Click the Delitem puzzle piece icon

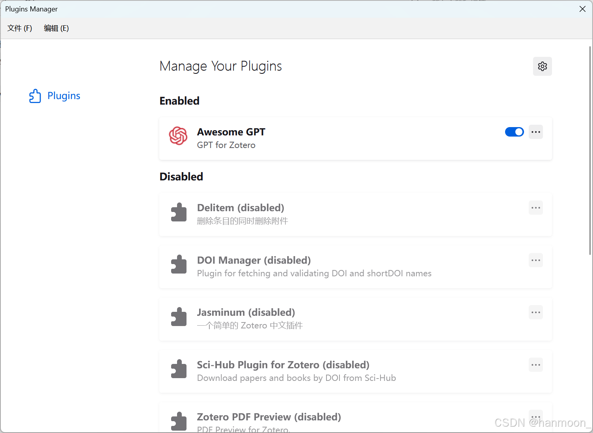179,212
